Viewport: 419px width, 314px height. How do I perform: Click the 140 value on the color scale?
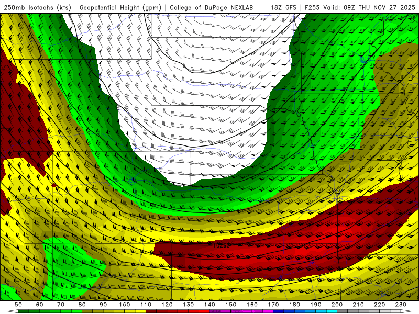pyautogui.click(x=210, y=305)
